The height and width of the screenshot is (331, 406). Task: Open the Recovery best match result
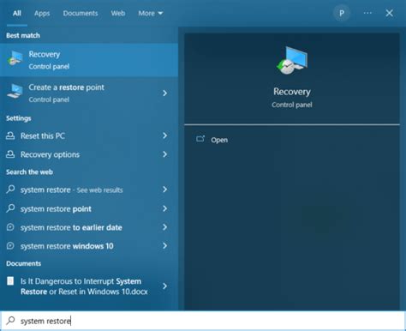[89, 60]
